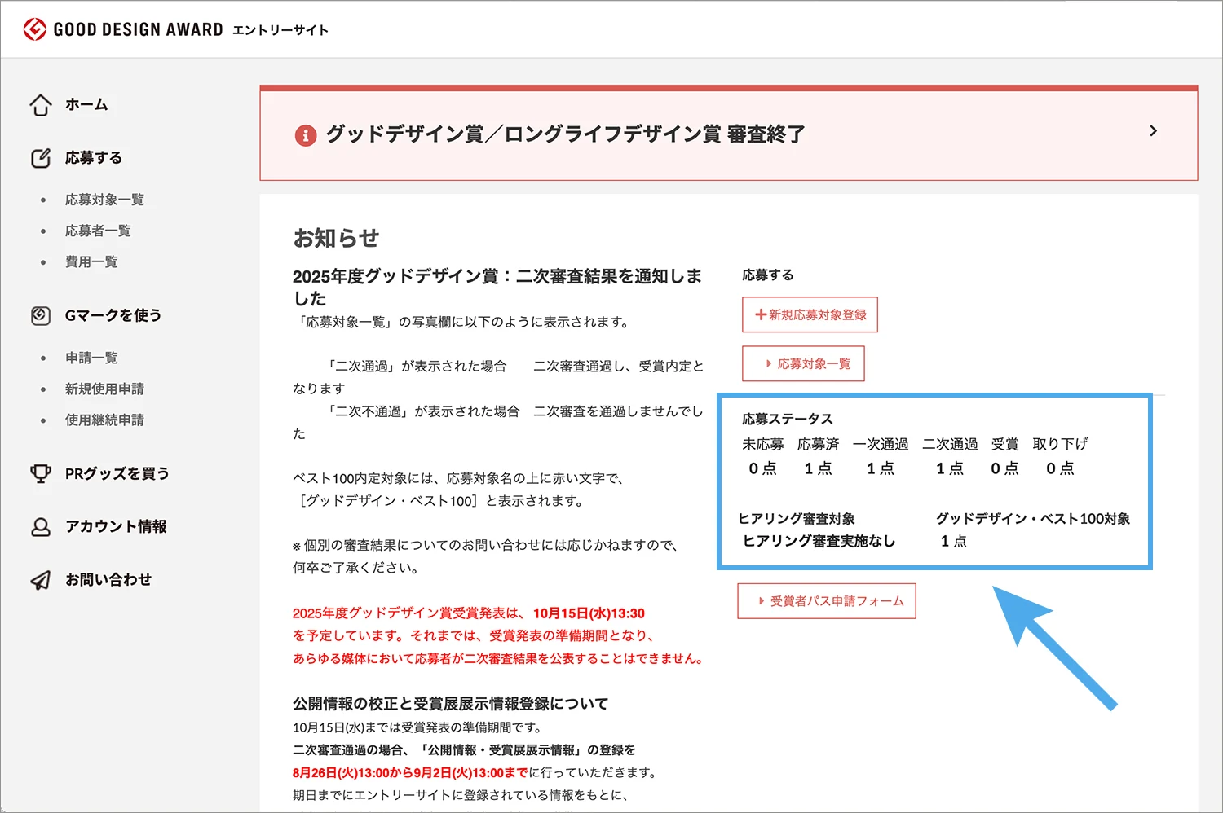
Task: Click the アカウント情報 person icon
Action: pyautogui.click(x=41, y=526)
